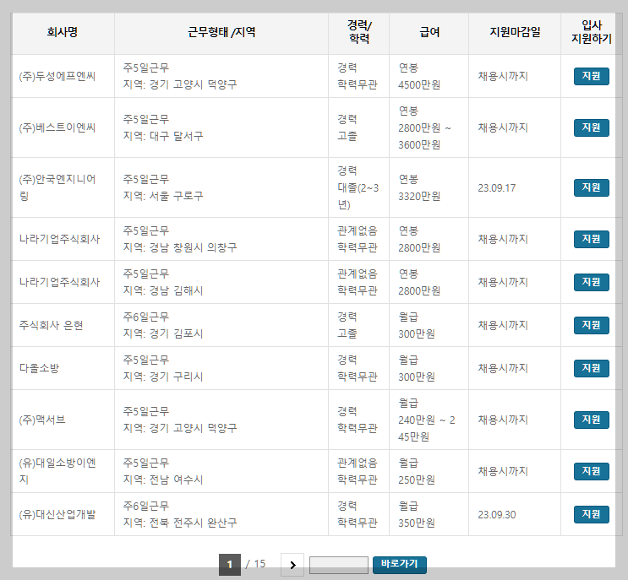This screenshot has width=628, height=580.
Task: Apply to (주)안국엔지니어링 with 지원 button
Action: (x=591, y=187)
